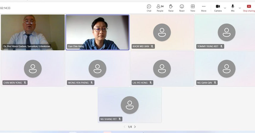Screen dimensions: 255x133
Task: Click TOMMY YIUNG KIET avatar
Action: [226, 32]
